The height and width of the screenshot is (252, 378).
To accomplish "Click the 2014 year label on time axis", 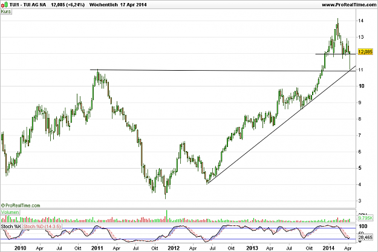I will (x=328, y=248).
